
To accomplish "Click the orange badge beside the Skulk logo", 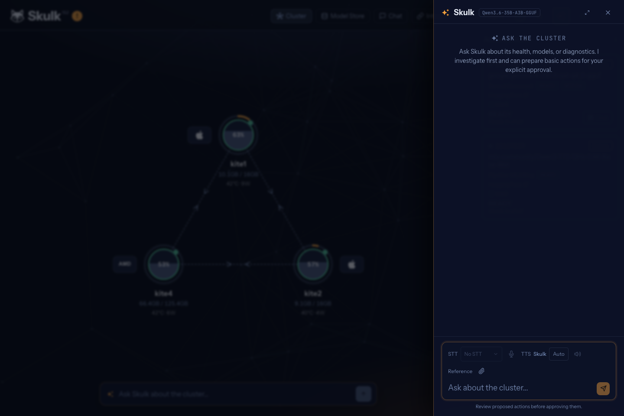I will point(77,16).
